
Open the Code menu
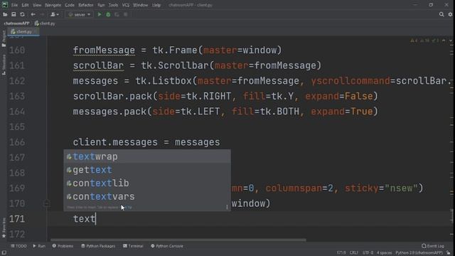(70, 5)
